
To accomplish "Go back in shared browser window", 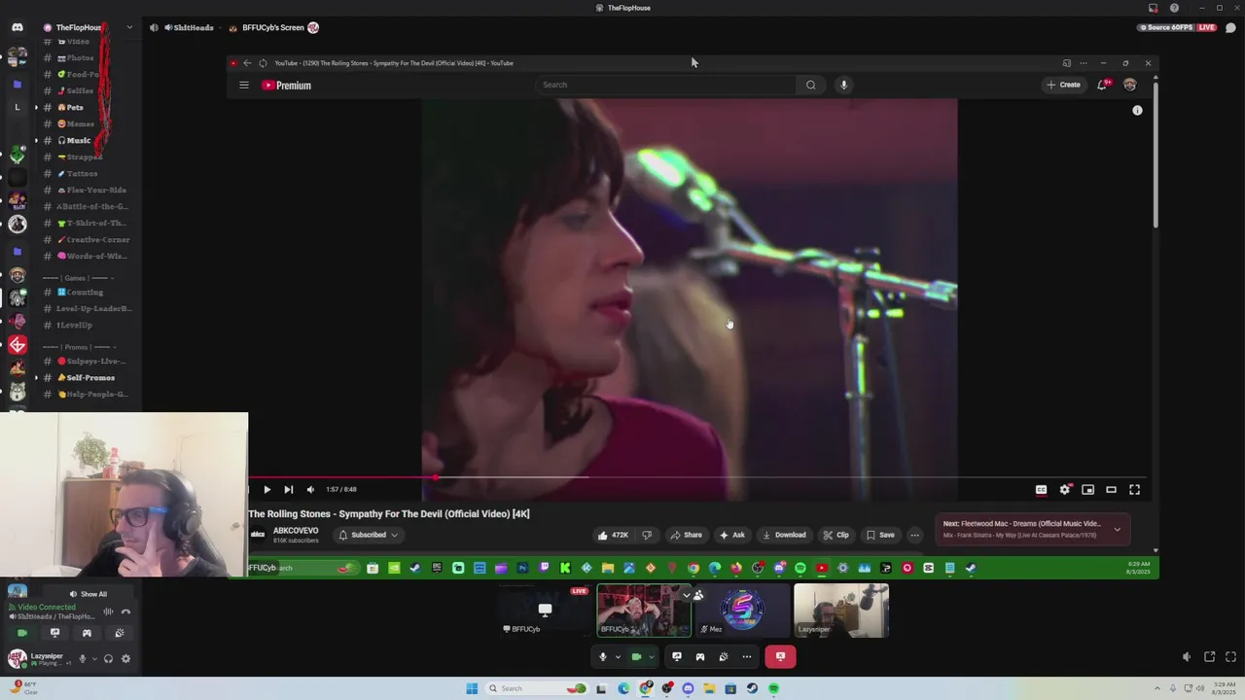I will pyautogui.click(x=247, y=63).
